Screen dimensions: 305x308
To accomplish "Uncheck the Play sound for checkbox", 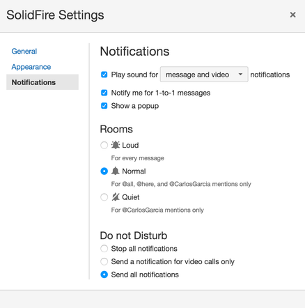I will tap(104, 75).
